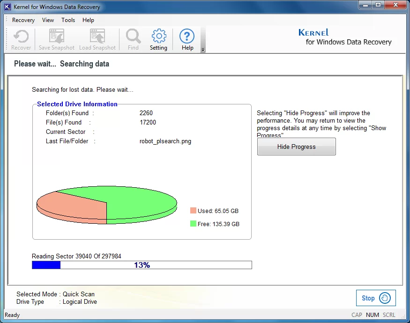
Task: Open the Recovery menu
Action: [23, 20]
